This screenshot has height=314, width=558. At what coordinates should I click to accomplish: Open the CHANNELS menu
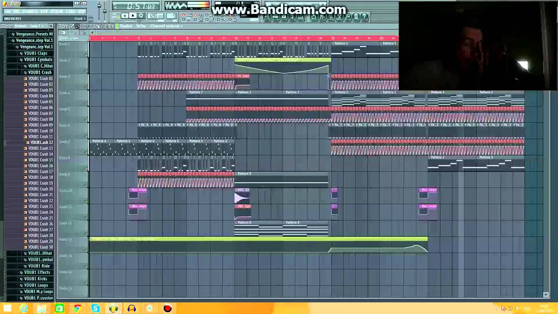tap(30, 11)
